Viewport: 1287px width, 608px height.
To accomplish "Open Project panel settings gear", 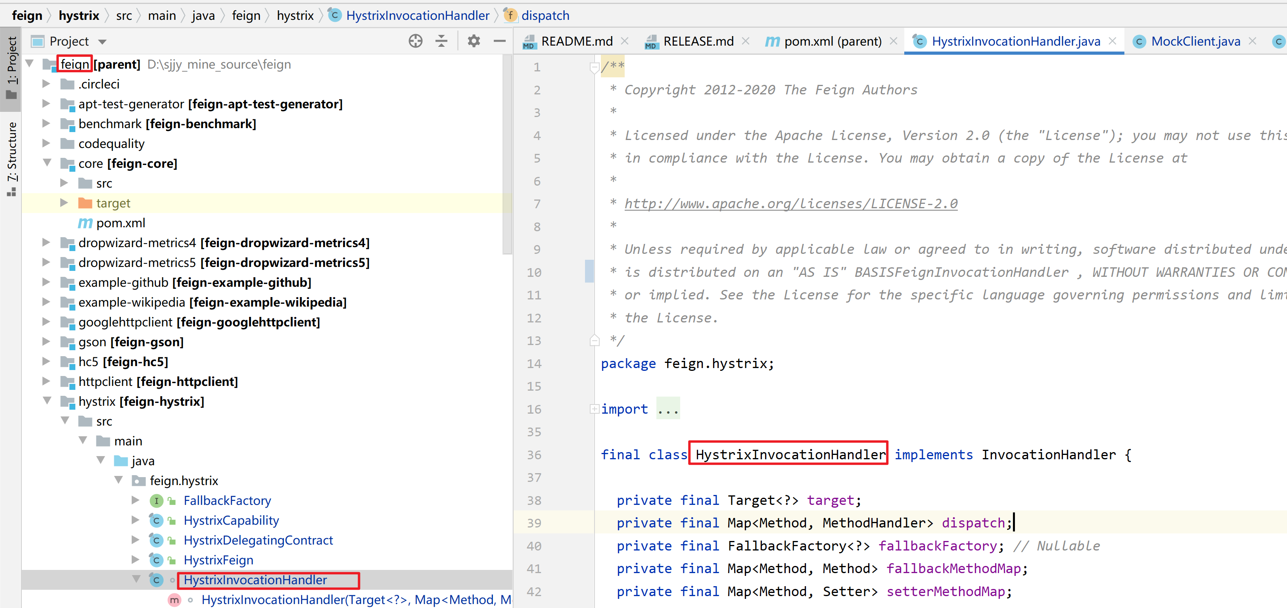I will [x=474, y=41].
